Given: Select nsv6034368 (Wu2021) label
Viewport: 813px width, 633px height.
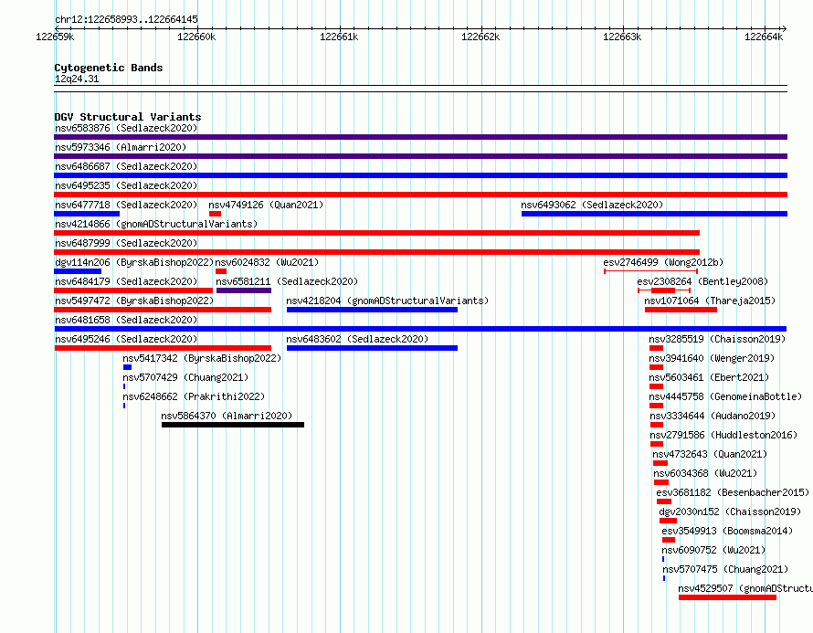Looking at the screenshot, I should 705,473.
